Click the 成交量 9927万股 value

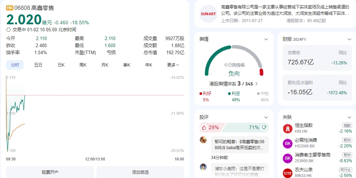point(175,38)
